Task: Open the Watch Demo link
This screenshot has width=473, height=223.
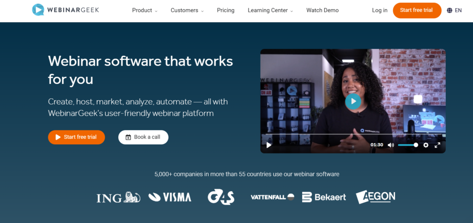Action: pyautogui.click(x=322, y=10)
